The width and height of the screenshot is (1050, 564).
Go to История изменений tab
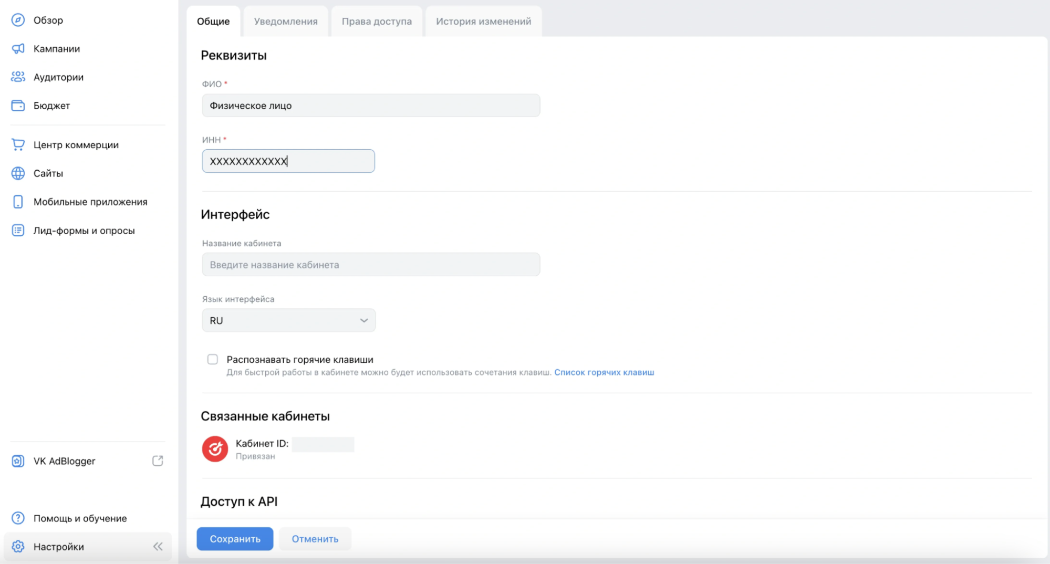pyautogui.click(x=483, y=22)
